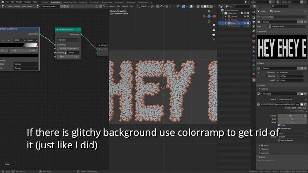
Task: Select material preview shading mode
Action: [x=208, y=6]
